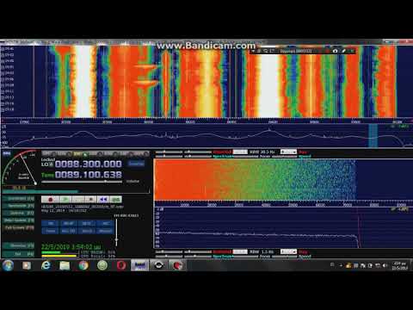Open the Windows Start button
The height and width of the screenshot is (310, 413).
(8, 265)
